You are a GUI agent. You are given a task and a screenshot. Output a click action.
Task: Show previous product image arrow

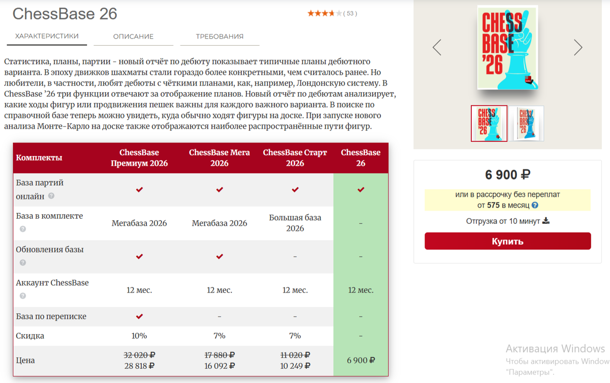click(437, 48)
